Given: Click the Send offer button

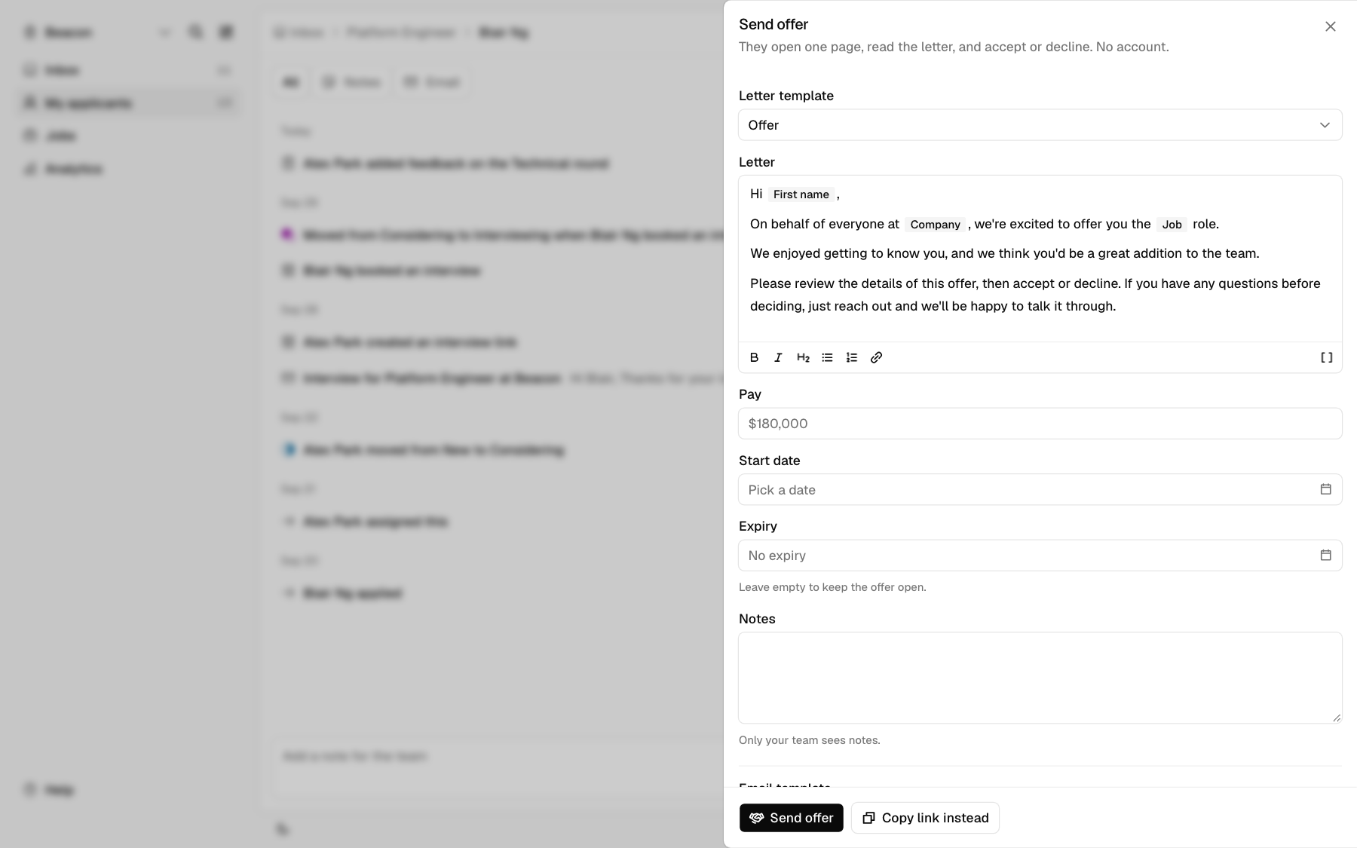Looking at the screenshot, I should pos(791,818).
